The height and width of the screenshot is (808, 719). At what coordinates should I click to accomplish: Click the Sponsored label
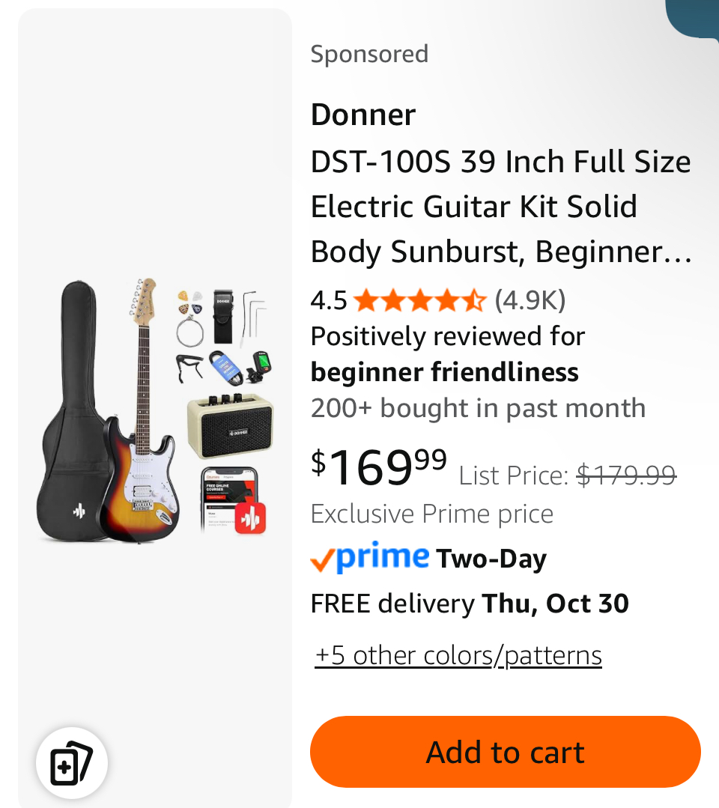coord(369,54)
